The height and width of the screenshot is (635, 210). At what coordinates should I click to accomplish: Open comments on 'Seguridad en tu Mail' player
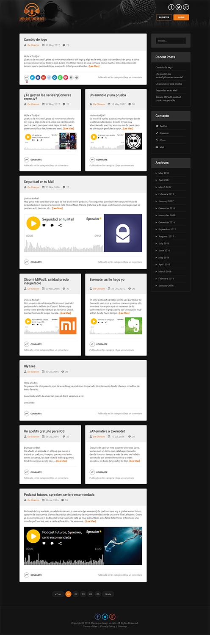[52, 225]
